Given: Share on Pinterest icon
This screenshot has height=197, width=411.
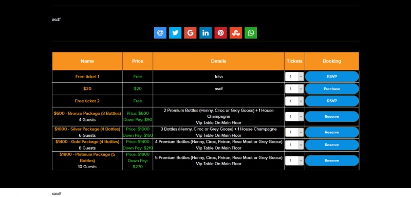Looking at the screenshot, I should [x=221, y=33].
